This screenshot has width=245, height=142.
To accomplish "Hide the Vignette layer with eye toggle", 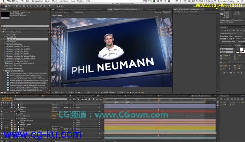I will [2, 107].
